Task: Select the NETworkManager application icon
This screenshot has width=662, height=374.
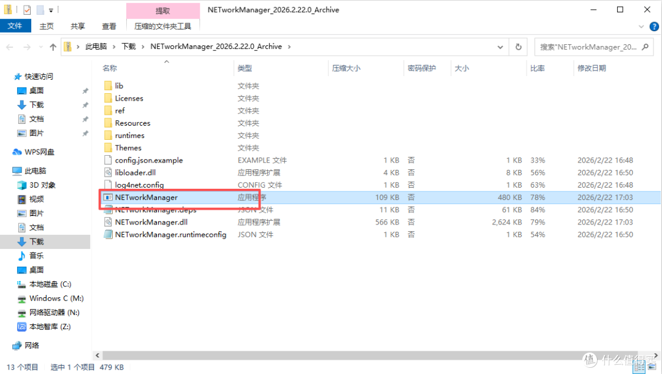Action: (108, 197)
